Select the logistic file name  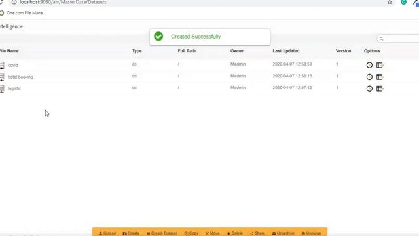pos(14,88)
